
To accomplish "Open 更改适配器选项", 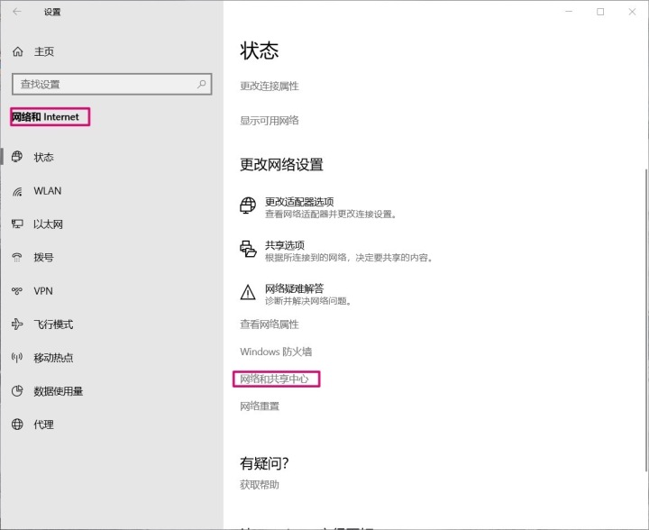I will [x=299, y=202].
